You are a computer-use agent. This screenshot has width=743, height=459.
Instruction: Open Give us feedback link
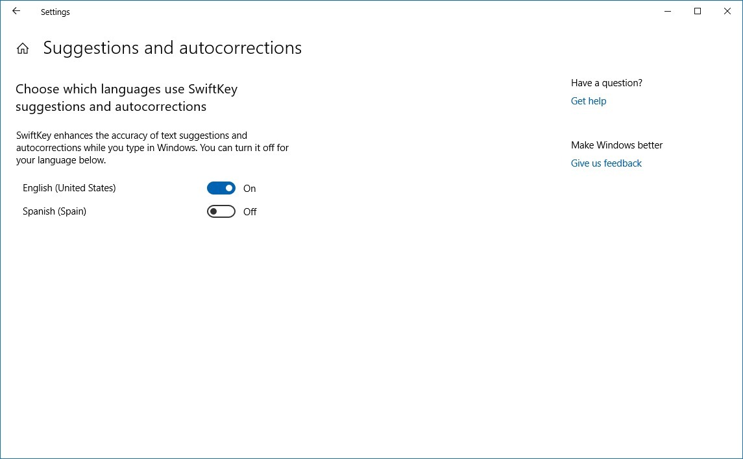[x=606, y=163]
